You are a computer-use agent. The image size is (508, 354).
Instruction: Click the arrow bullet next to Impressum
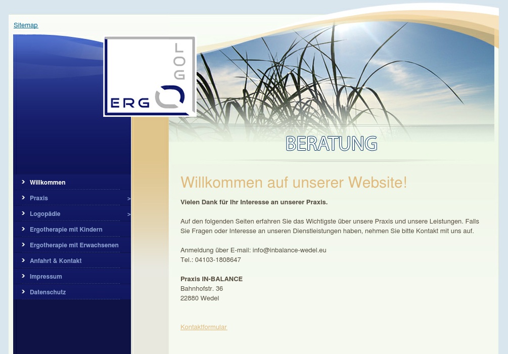[x=23, y=276]
